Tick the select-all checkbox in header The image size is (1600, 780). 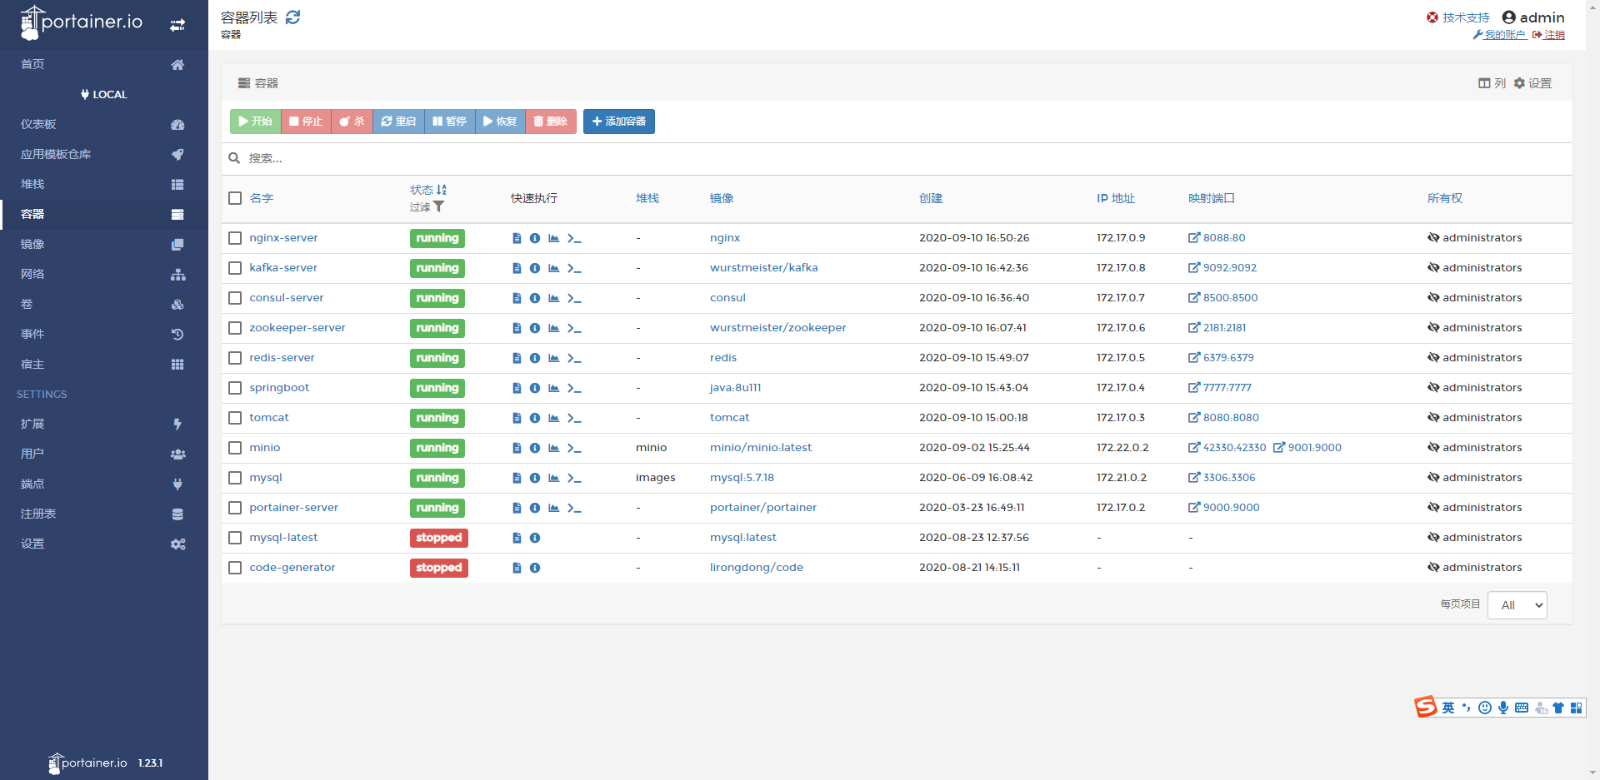pyautogui.click(x=235, y=198)
